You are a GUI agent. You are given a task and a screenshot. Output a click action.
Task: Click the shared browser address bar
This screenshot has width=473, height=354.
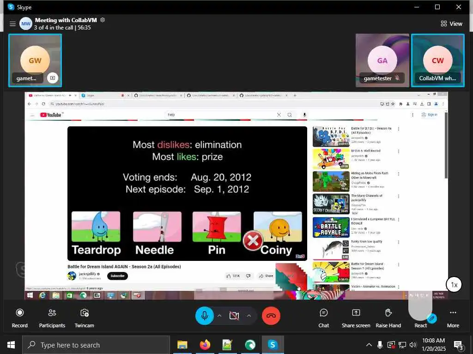(x=211, y=104)
